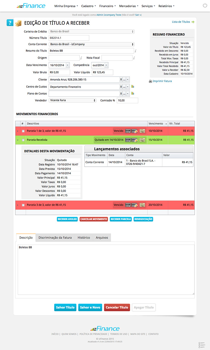Image resolution: width=210 pixels, height=350 pixels.
Task: Click chart icon next to Plano de Contas
Action: [132, 93]
